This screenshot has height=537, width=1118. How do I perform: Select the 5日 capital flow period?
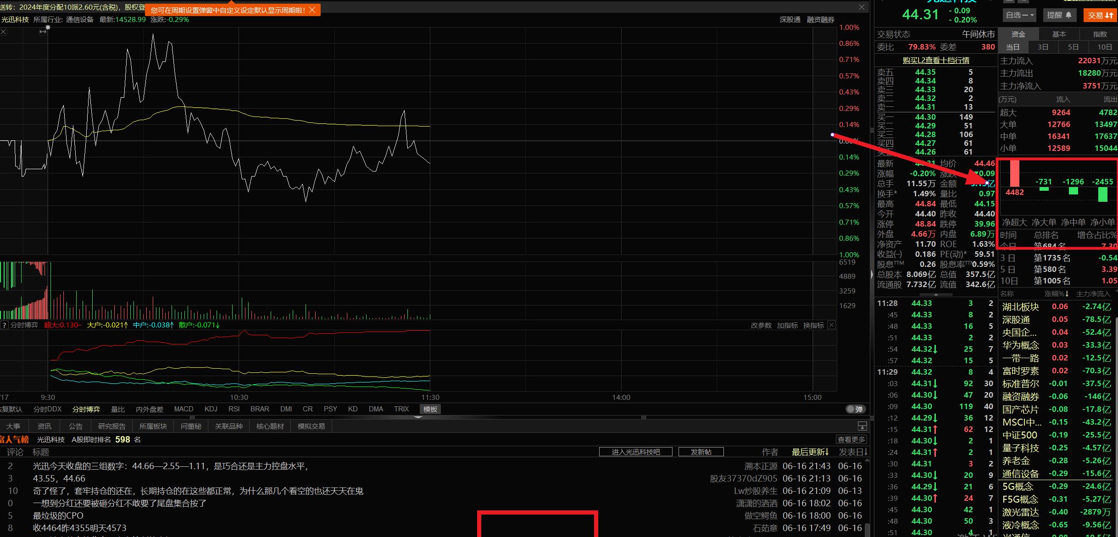point(1073,47)
